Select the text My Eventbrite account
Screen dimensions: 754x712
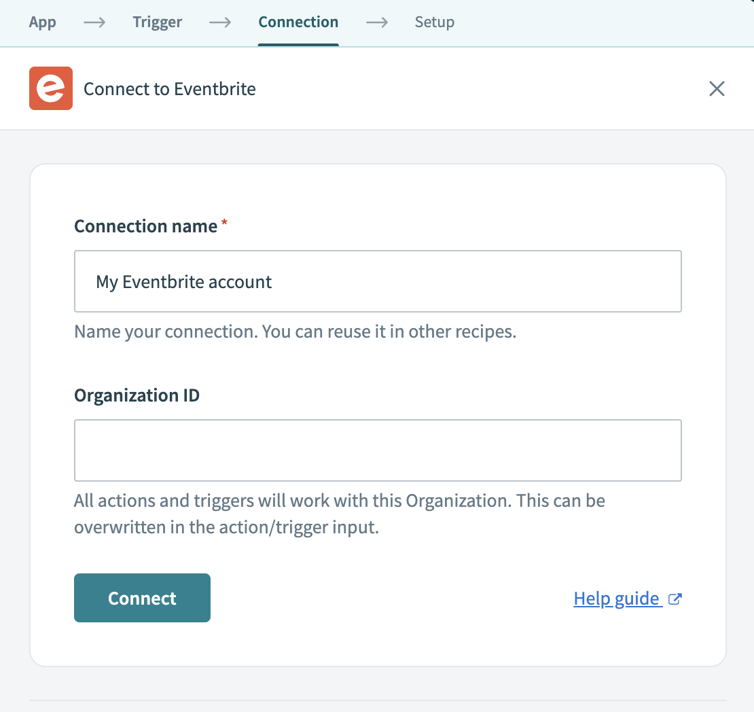coord(183,281)
